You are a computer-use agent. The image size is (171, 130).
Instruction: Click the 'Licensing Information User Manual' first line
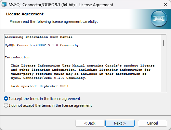[39, 37]
